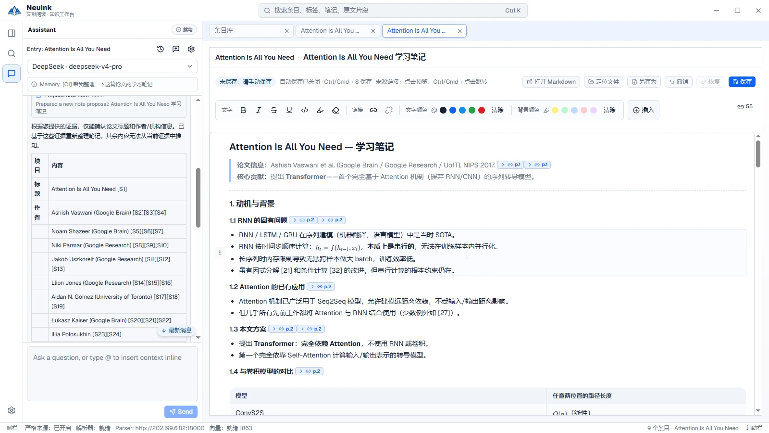769x433 pixels.
Task: Pick the yellow background color swatch
Action: [555, 110]
